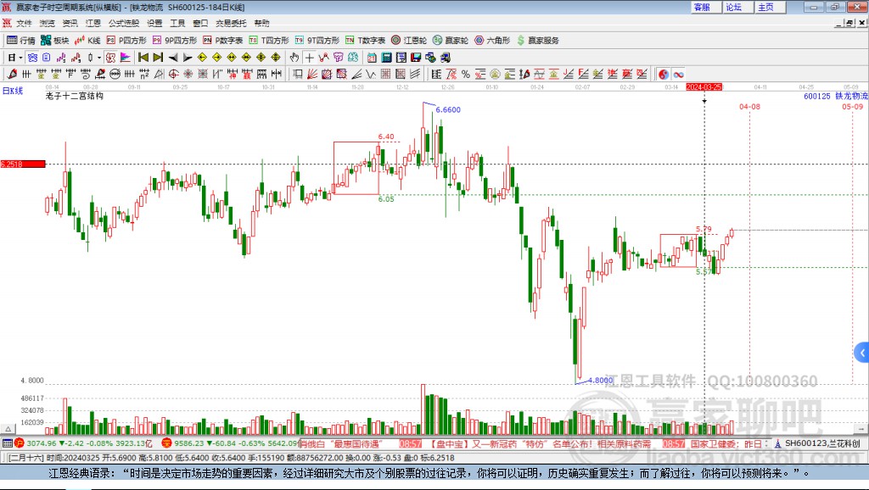Open the 设置 menu
This screenshot has height=490, width=869.
(x=154, y=23)
